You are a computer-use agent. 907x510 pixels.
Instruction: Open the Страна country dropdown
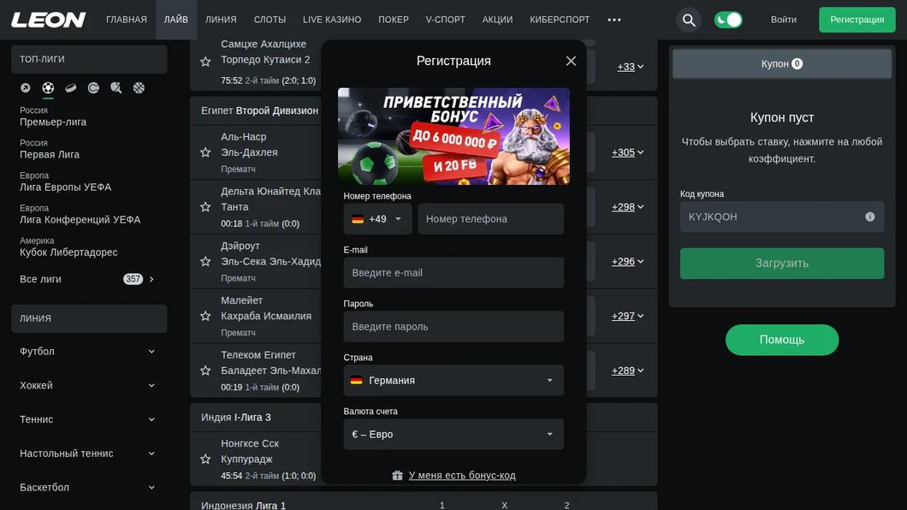[x=453, y=381]
